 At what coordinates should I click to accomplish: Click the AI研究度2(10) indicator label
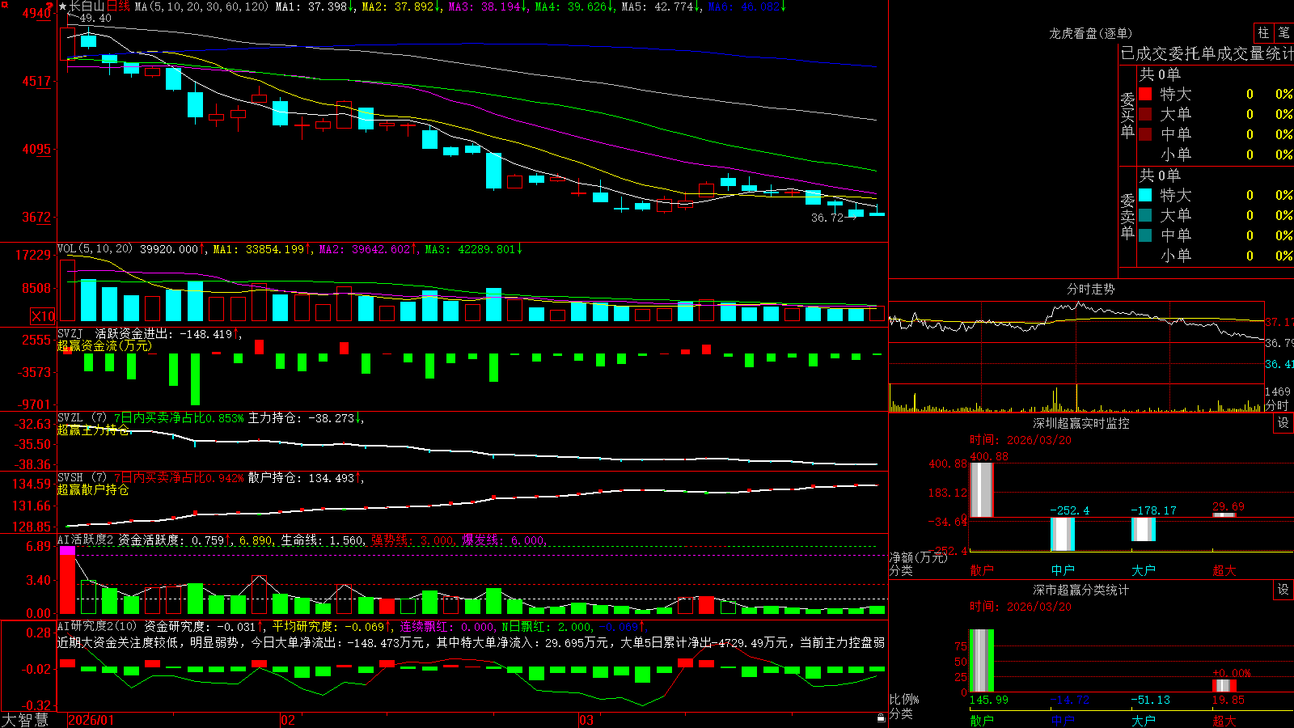[97, 626]
